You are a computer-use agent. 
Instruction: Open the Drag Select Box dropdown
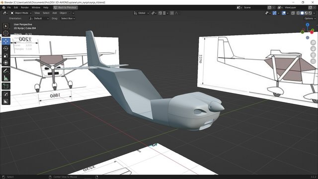point(68,18)
